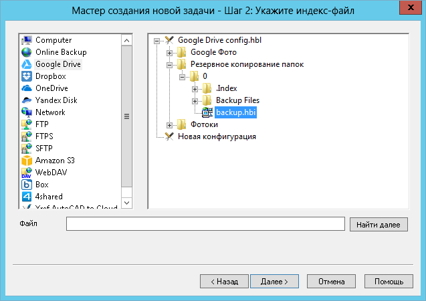The image size is (426, 301).
Task: Select the Computer icon in source list
Action: pyautogui.click(x=27, y=40)
